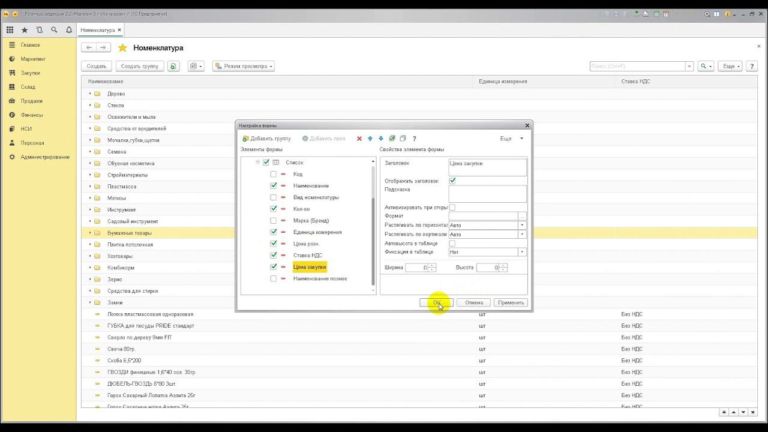Click the green copy-item toolbar icon
This screenshot has width=768, height=432.
pos(173,66)
